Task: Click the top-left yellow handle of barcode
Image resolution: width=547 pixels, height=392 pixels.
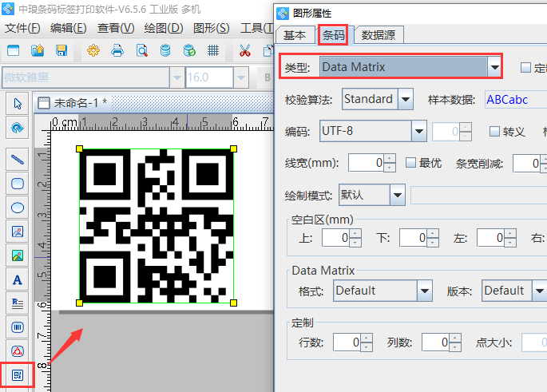Action: point(79,149)
